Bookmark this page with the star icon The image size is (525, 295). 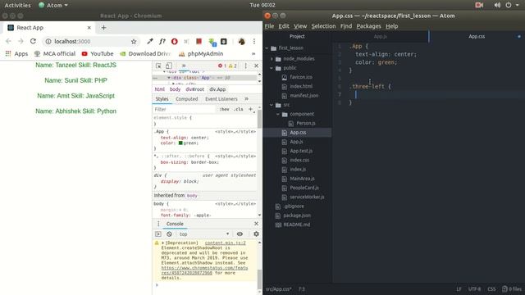(x=134, y=41)
